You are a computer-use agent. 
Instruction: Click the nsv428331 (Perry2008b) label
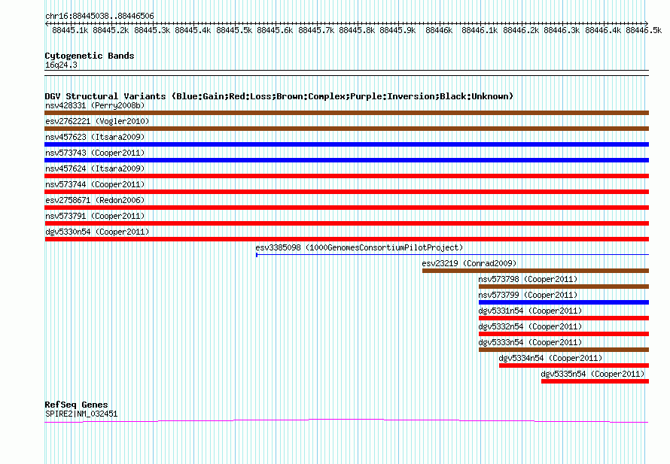coord(95,105)
